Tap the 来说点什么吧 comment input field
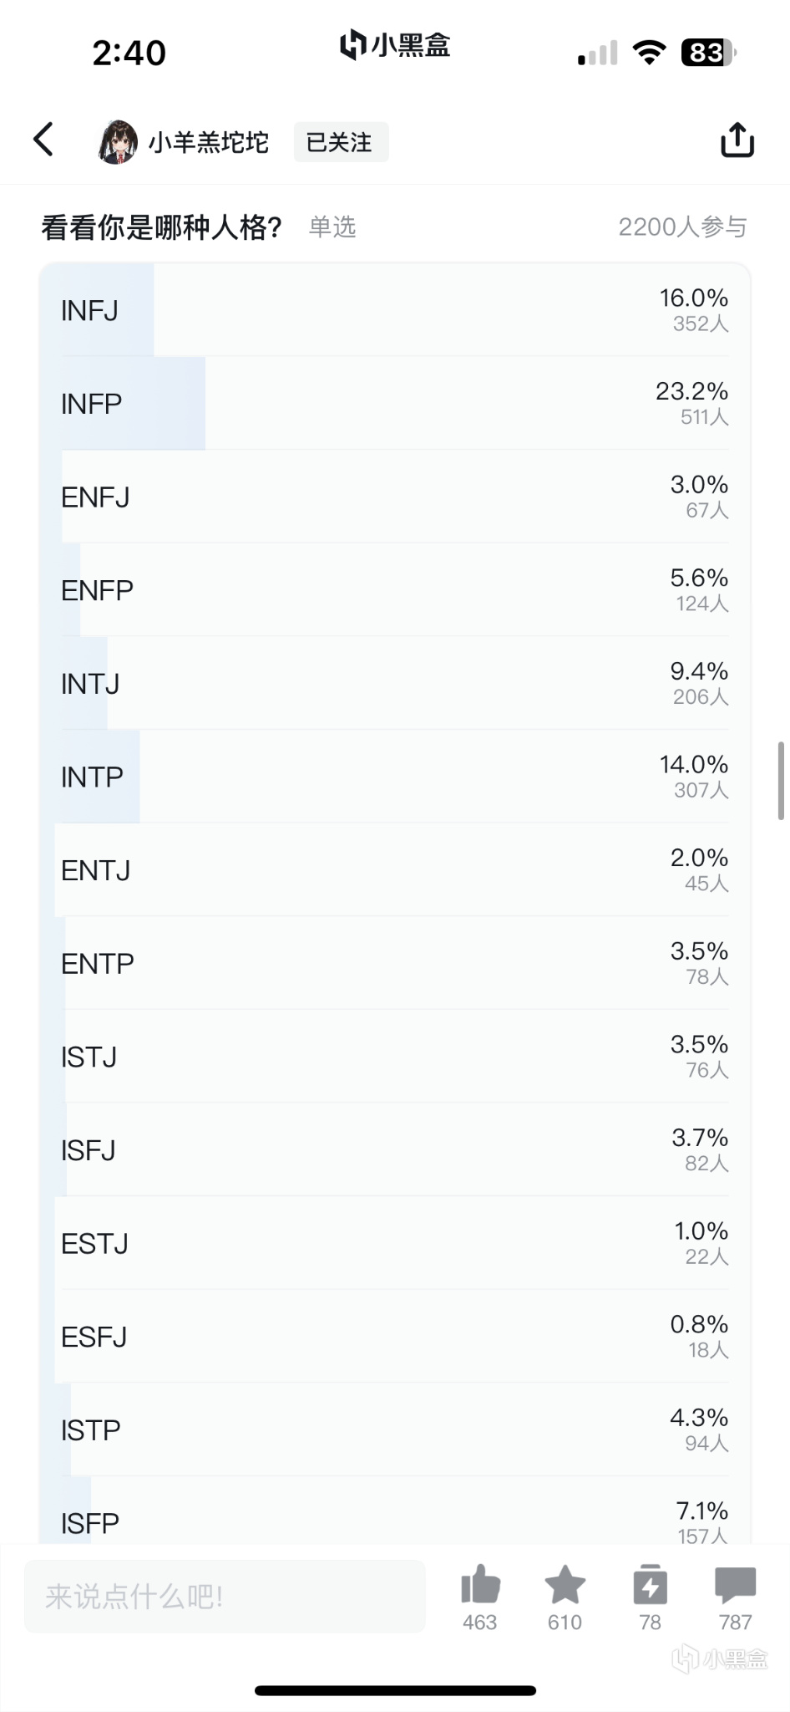This screenshot has width=790, height=1712. pyautogui.click(x=225, y=1596)
